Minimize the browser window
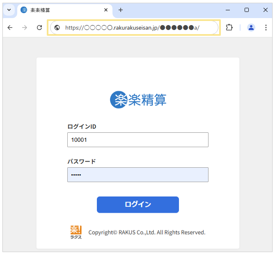275x254 pixels. tap(228, 10)
